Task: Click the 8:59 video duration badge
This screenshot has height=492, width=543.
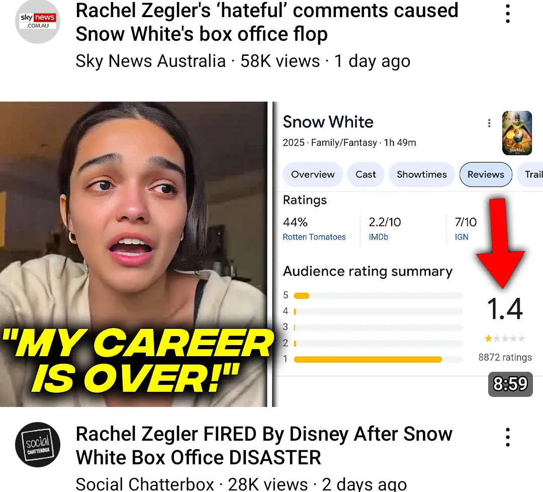Action: (510, 384)
